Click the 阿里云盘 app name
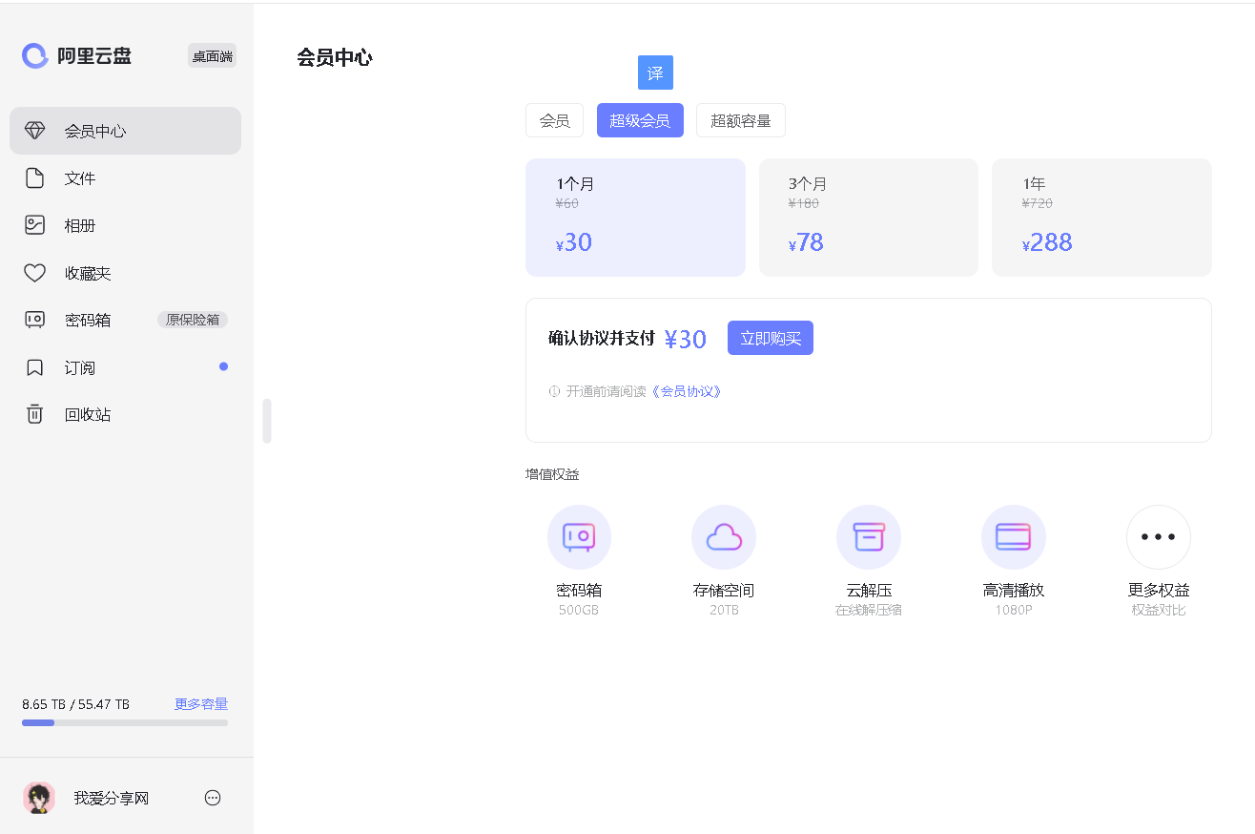 tap(94, 56)
